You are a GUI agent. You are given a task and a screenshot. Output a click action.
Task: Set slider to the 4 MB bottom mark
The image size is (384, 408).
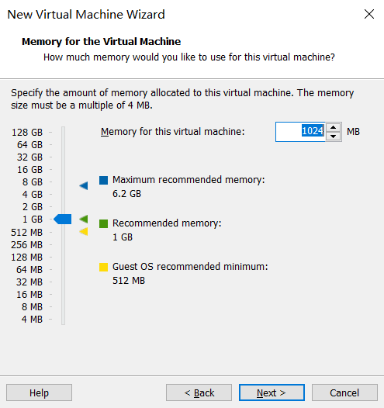(63, 320)
